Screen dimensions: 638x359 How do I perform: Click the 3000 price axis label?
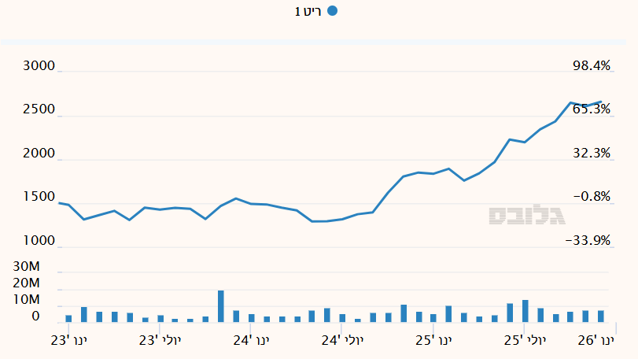click(x=39, y=66)
